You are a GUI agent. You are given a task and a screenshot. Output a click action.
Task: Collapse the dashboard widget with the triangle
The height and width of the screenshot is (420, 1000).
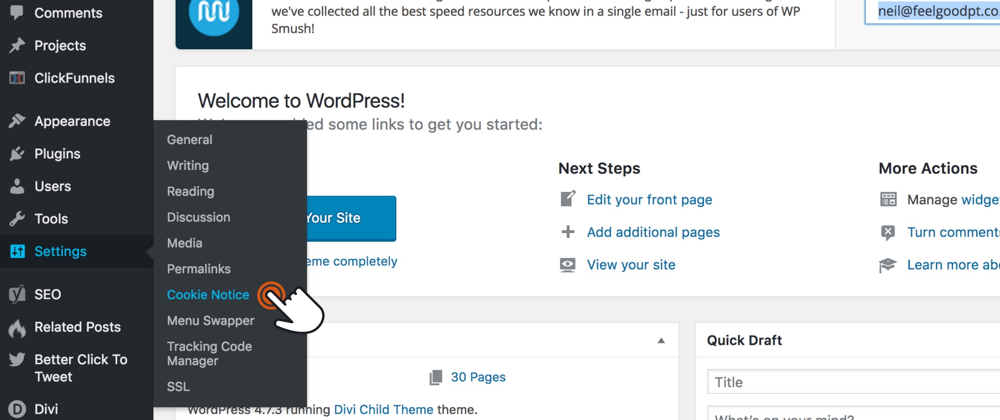661,340
